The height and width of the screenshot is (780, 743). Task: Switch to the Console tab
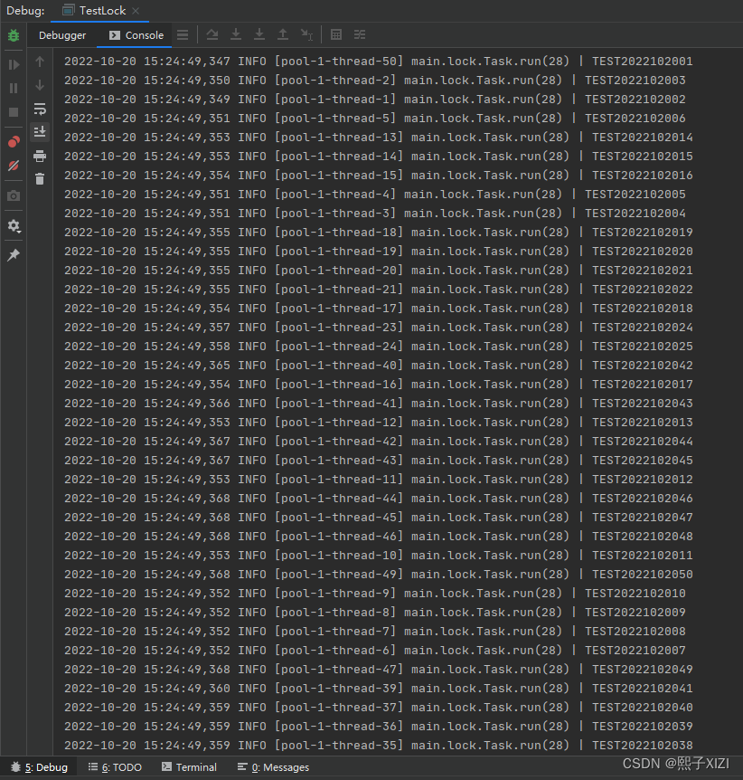click(136, 35)
